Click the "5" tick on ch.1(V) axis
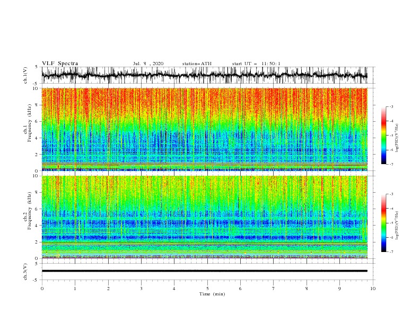Viewport: 420px width, 324px height. [x=37, y=67]
